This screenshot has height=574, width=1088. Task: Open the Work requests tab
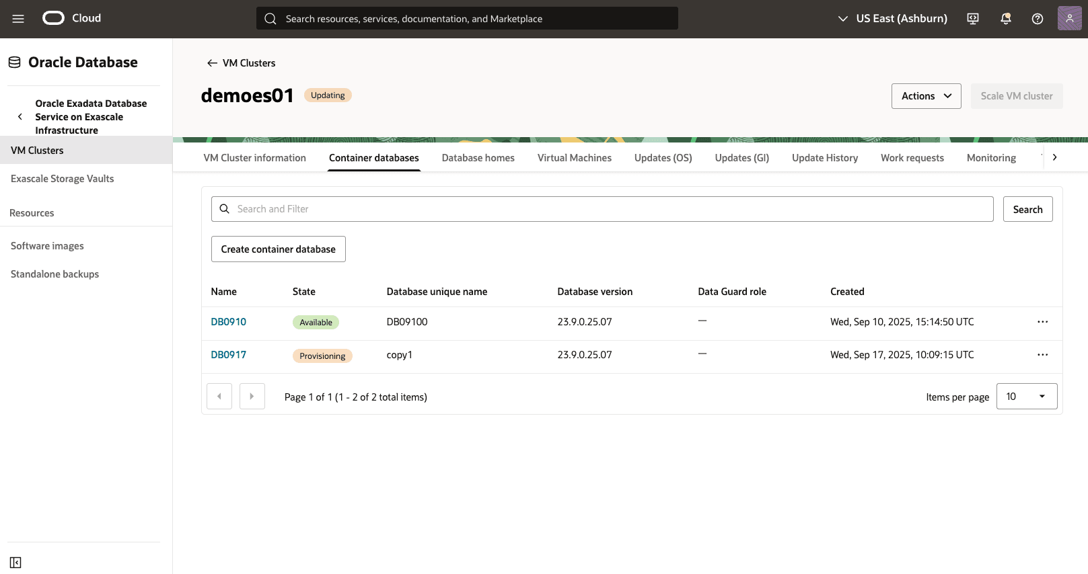[912, 158]
